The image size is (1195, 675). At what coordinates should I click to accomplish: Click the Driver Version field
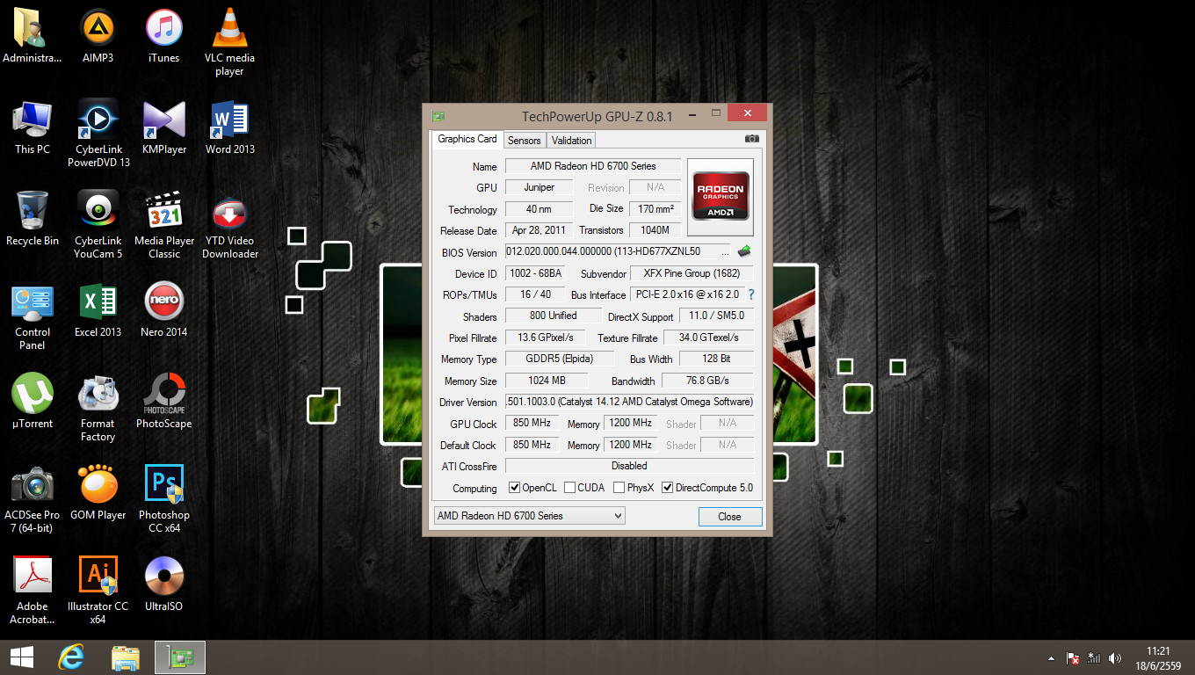[629, 402]
